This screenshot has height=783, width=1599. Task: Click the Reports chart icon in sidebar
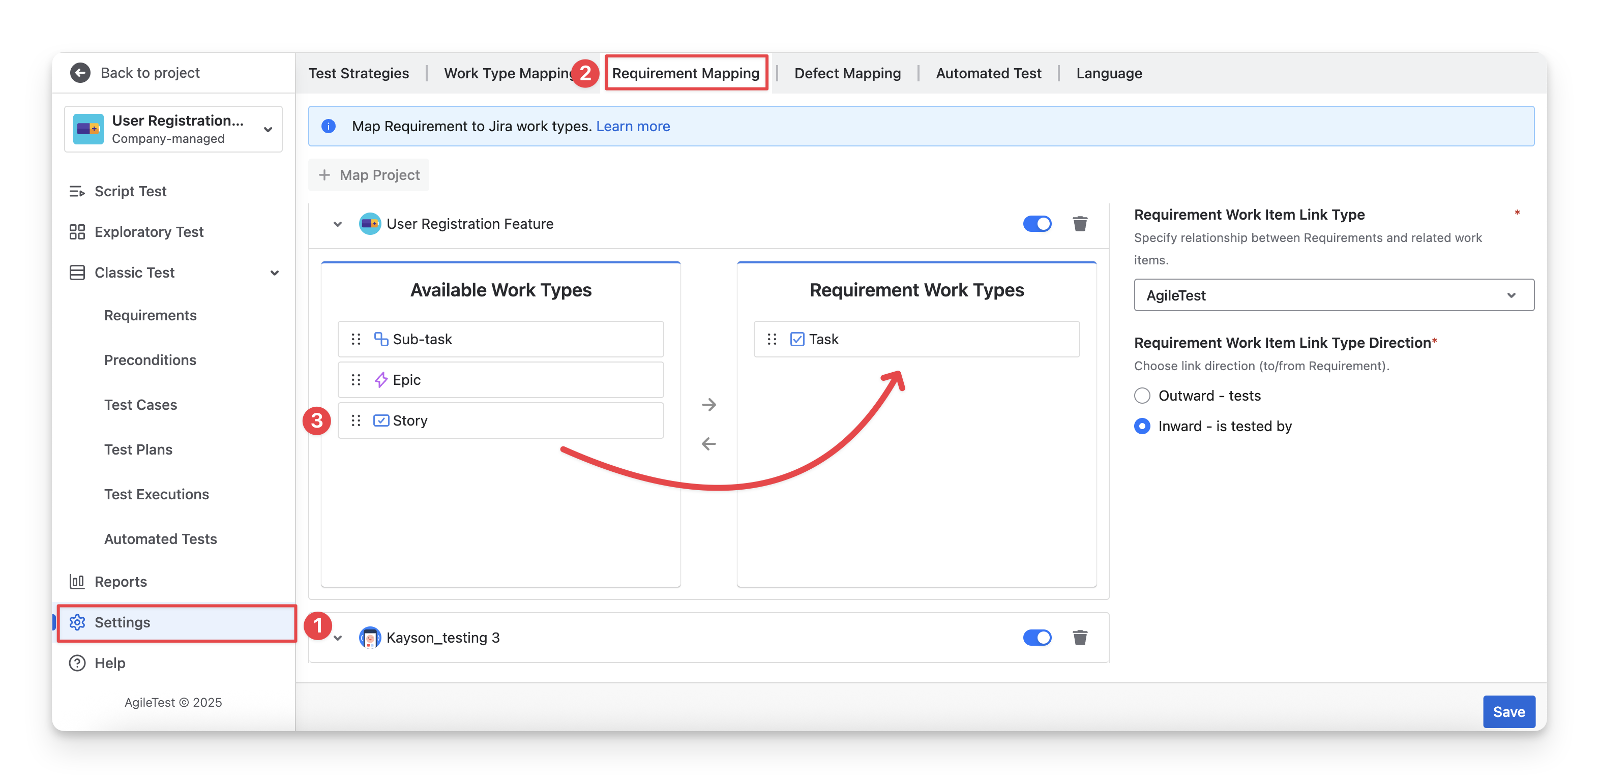point(77,581)
